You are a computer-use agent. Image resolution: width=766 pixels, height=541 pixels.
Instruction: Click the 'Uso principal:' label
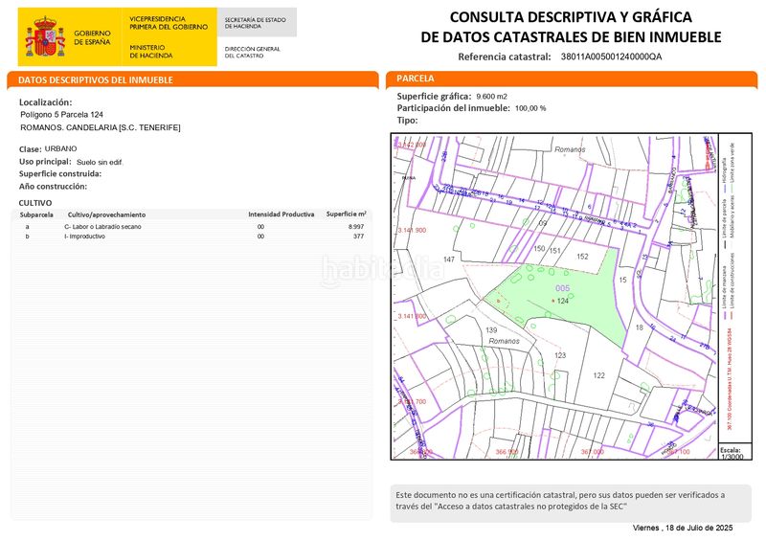[45, 162]
